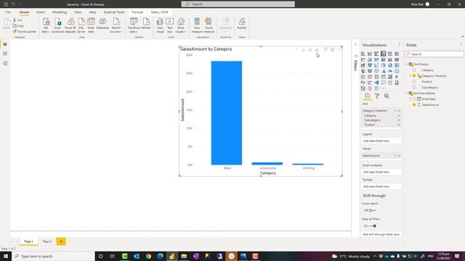Check the OrderDate field checkbox
This screenshot has width=465, height=261.
[414, 99]
